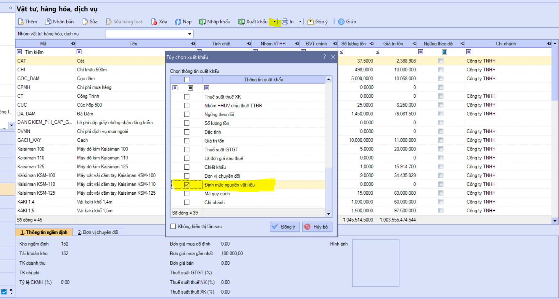Open In print dropdown arrow
This screenshot has height=299, width=559.
pyautogui.click(x=300, y=21)
